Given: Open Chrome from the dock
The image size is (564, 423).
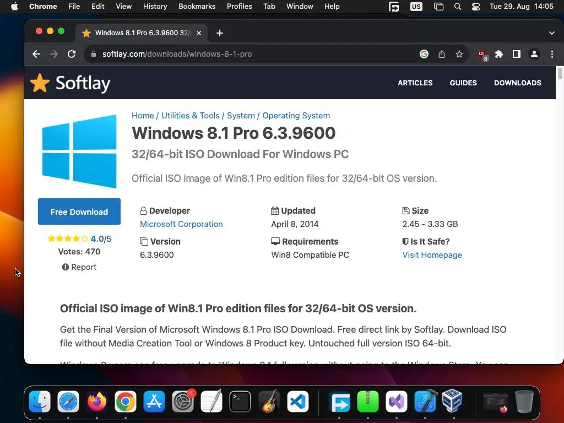Looking at the screenshot, I should click(126, 402).
